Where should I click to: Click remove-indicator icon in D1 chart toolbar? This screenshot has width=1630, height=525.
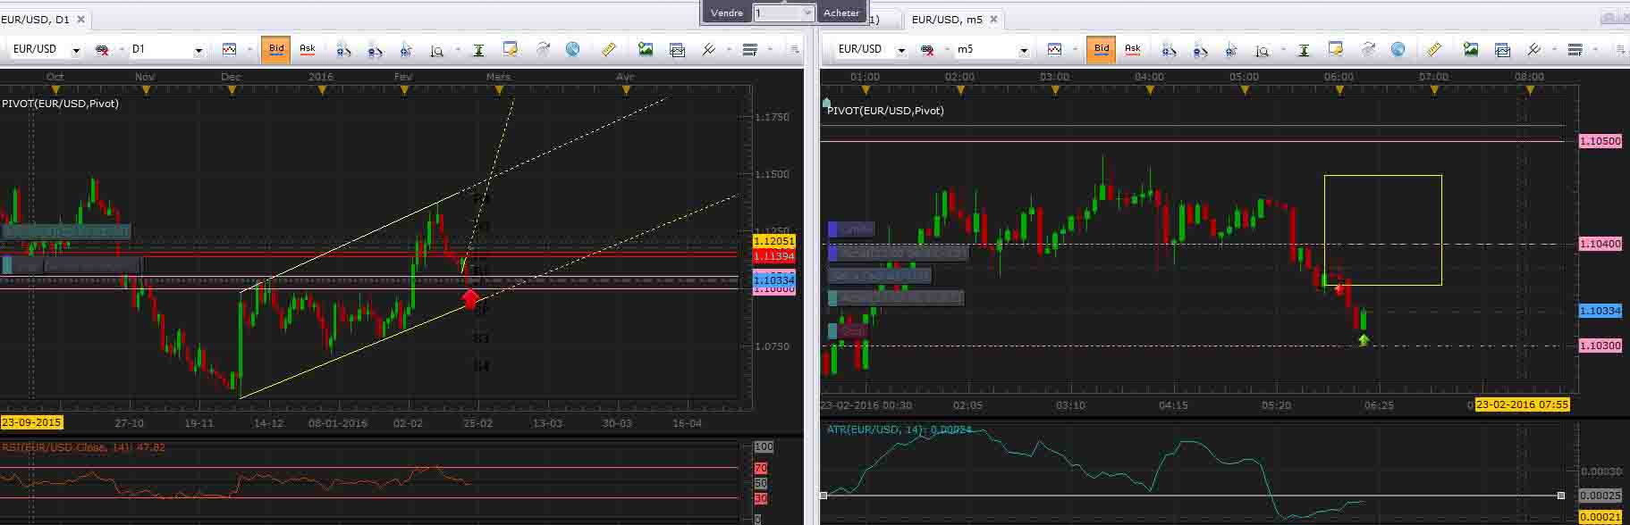(x=102, y=50)
